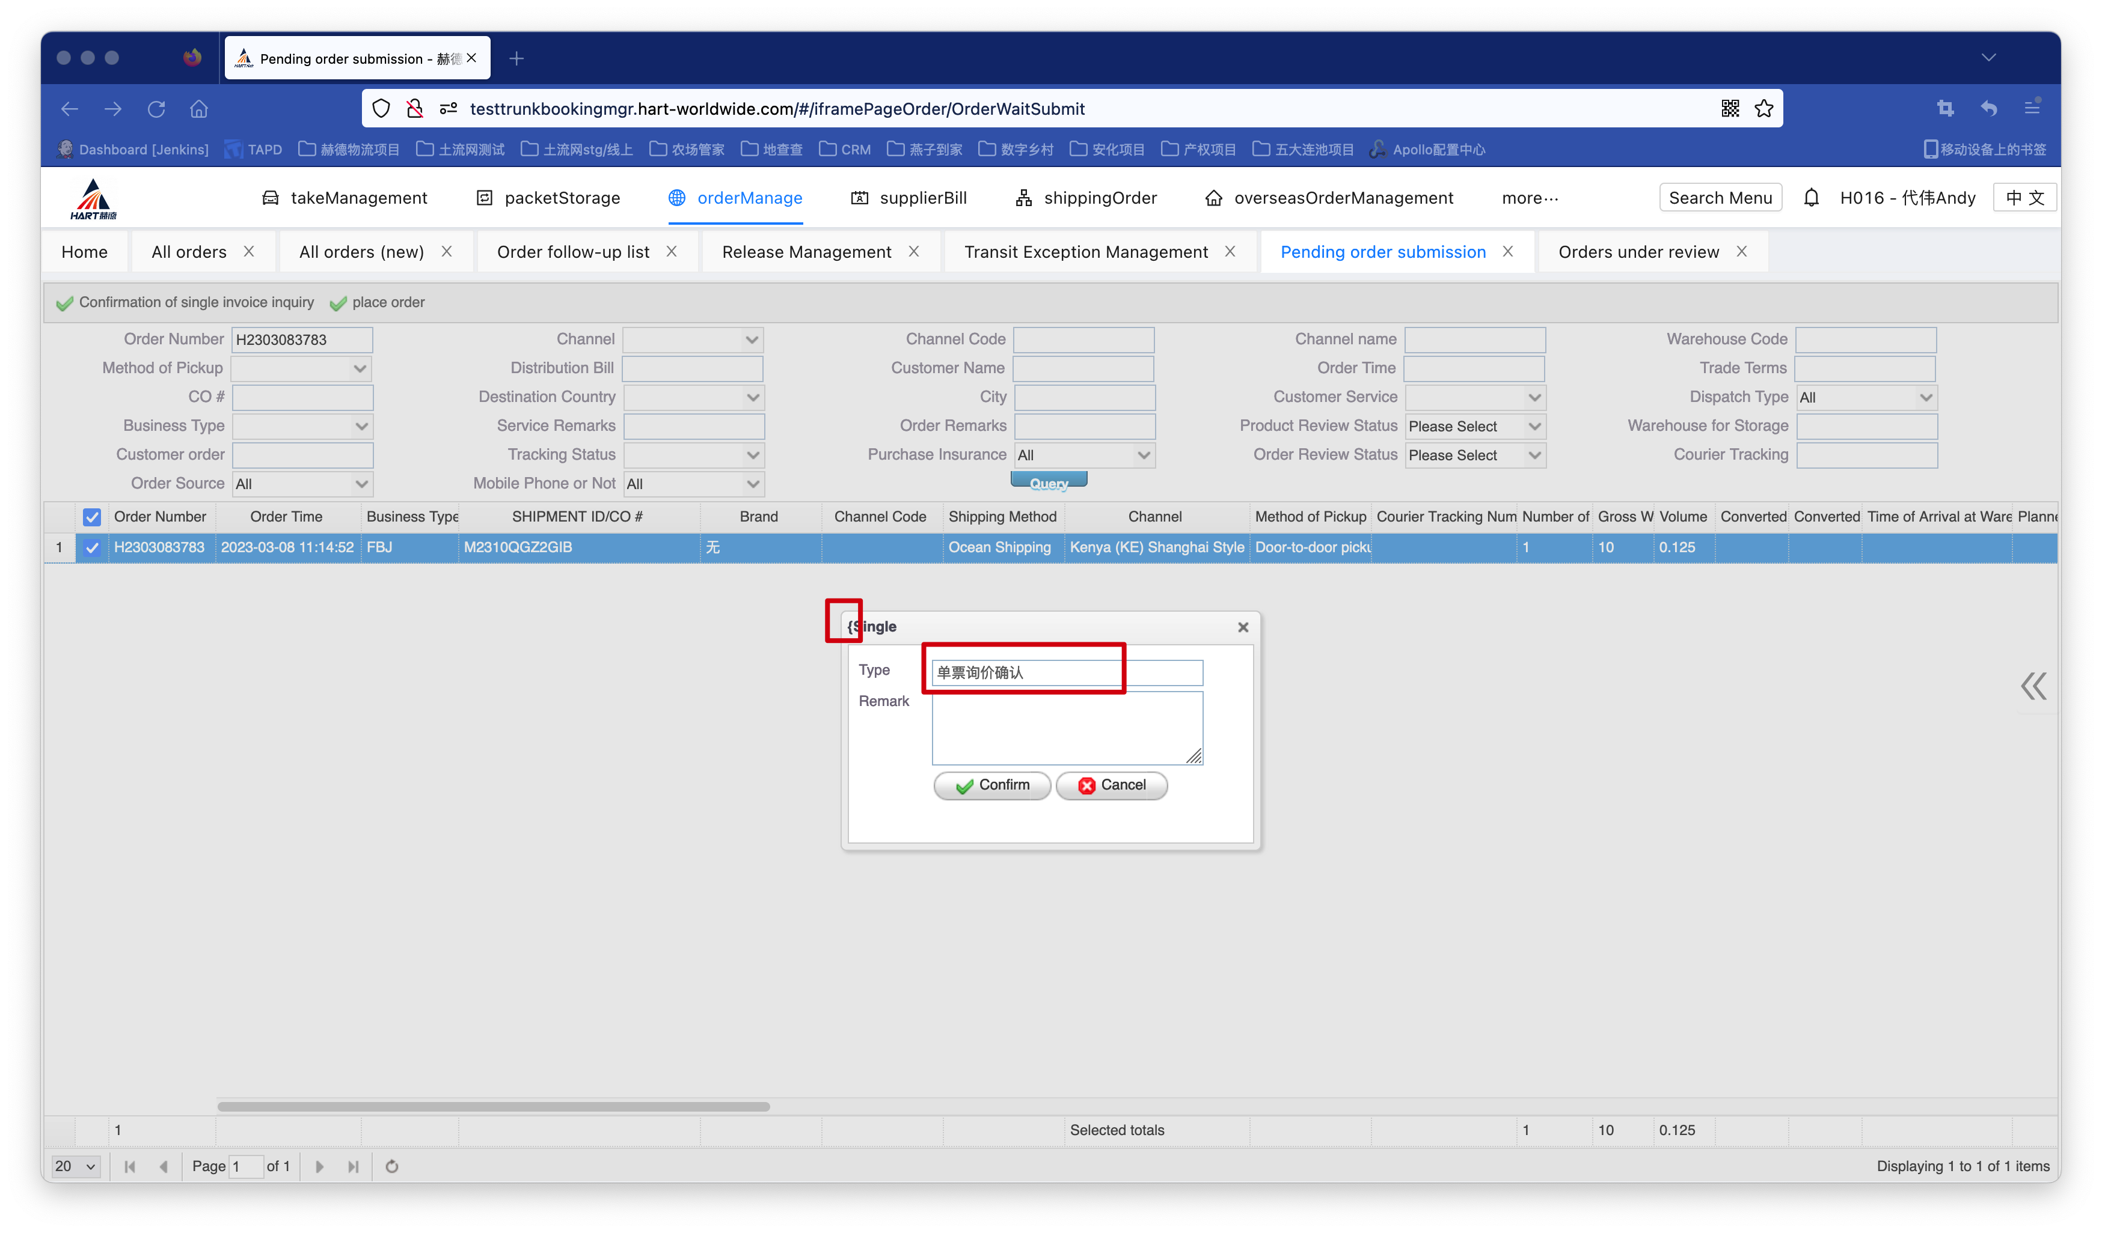Click the browser reload icon
2102x1233 pixels.
156,108
